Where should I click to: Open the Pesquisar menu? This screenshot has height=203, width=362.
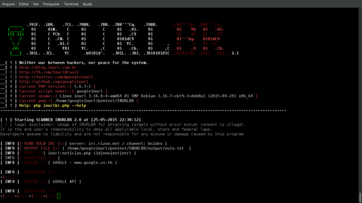[x=51, y=4]
